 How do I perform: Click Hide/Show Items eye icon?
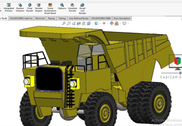tap(104, 23)
